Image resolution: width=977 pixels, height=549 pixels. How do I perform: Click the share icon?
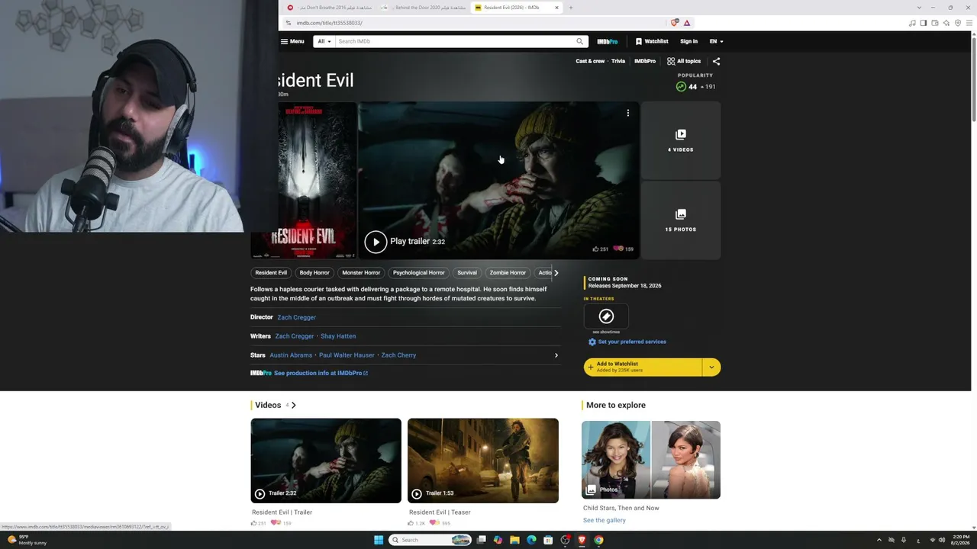pos(716,61)
